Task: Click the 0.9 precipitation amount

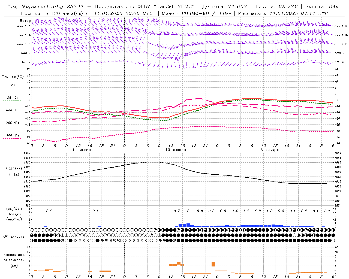Action: 281,211
